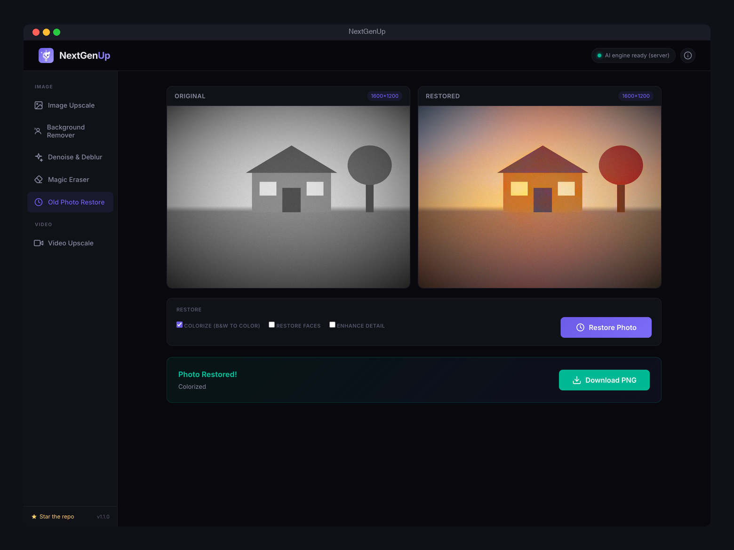The image size is (734, 550).
Task: Enable the Enhance Detail checkbox
Action: [x=332, y=325]
